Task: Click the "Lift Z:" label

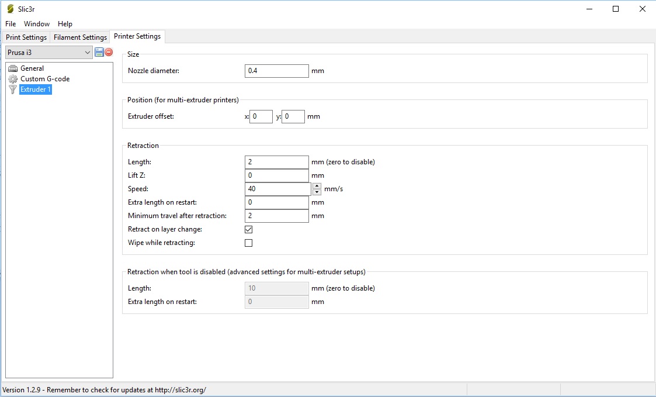Action: tap(137, 175)
